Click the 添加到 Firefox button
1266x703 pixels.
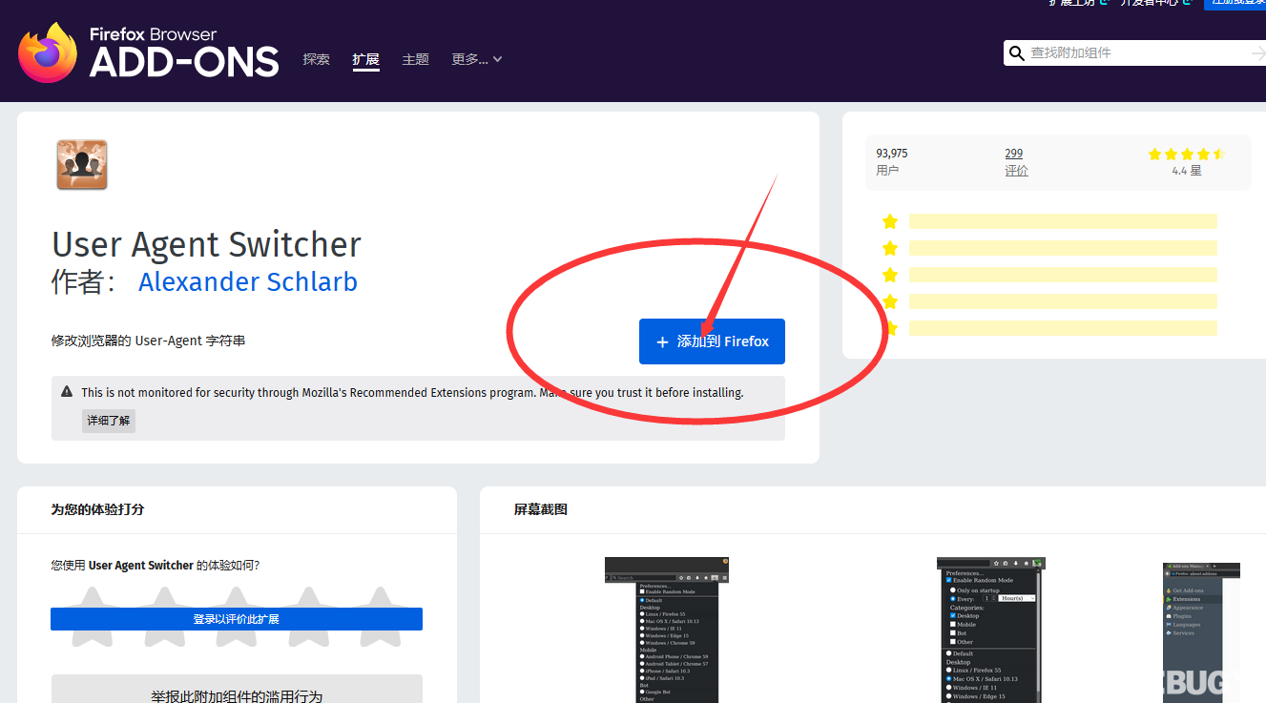pyautogui.click(x=712, y=341)
